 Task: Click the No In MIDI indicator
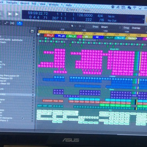(111, 16)
